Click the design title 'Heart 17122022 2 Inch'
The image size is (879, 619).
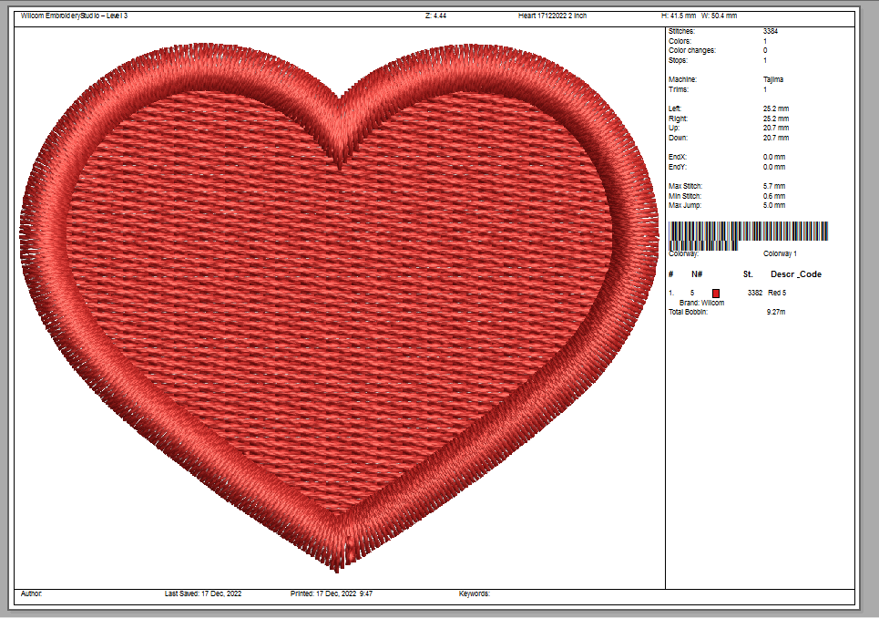(552, 15)
